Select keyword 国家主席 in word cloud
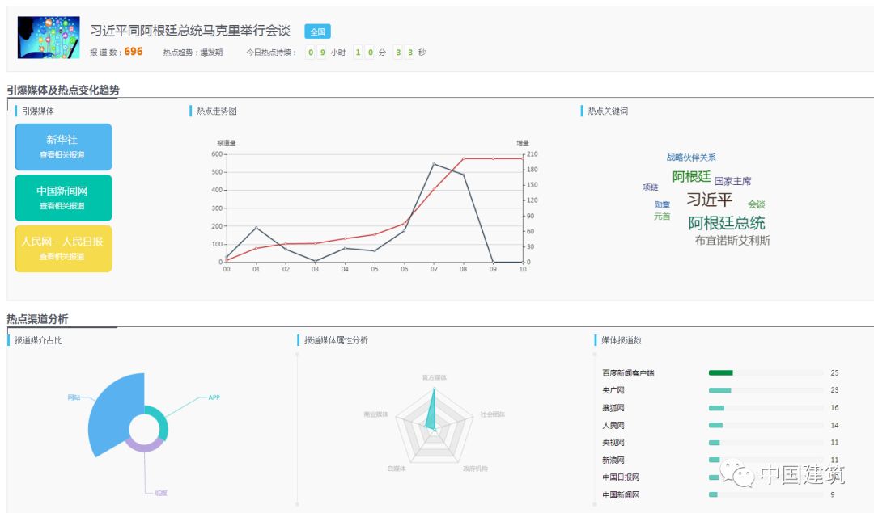Screen dimensions: 874x513 click(x=732, y=181)
